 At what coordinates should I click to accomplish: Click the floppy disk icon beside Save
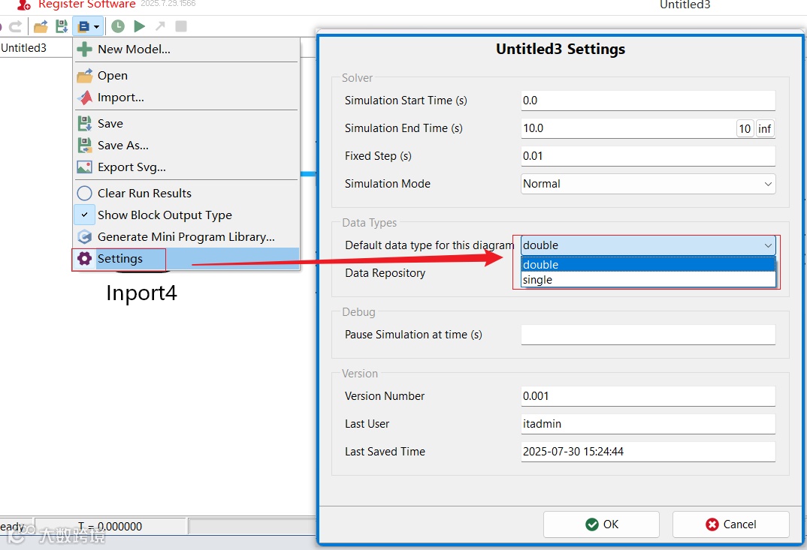[84, 123]
